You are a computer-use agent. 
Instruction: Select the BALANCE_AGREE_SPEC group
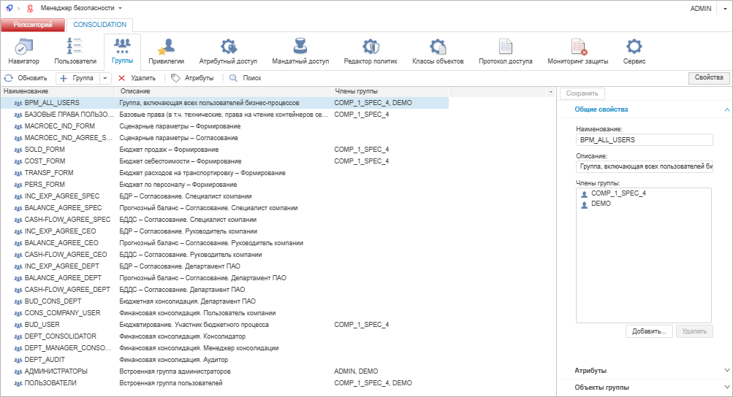[x=224, y=208]
